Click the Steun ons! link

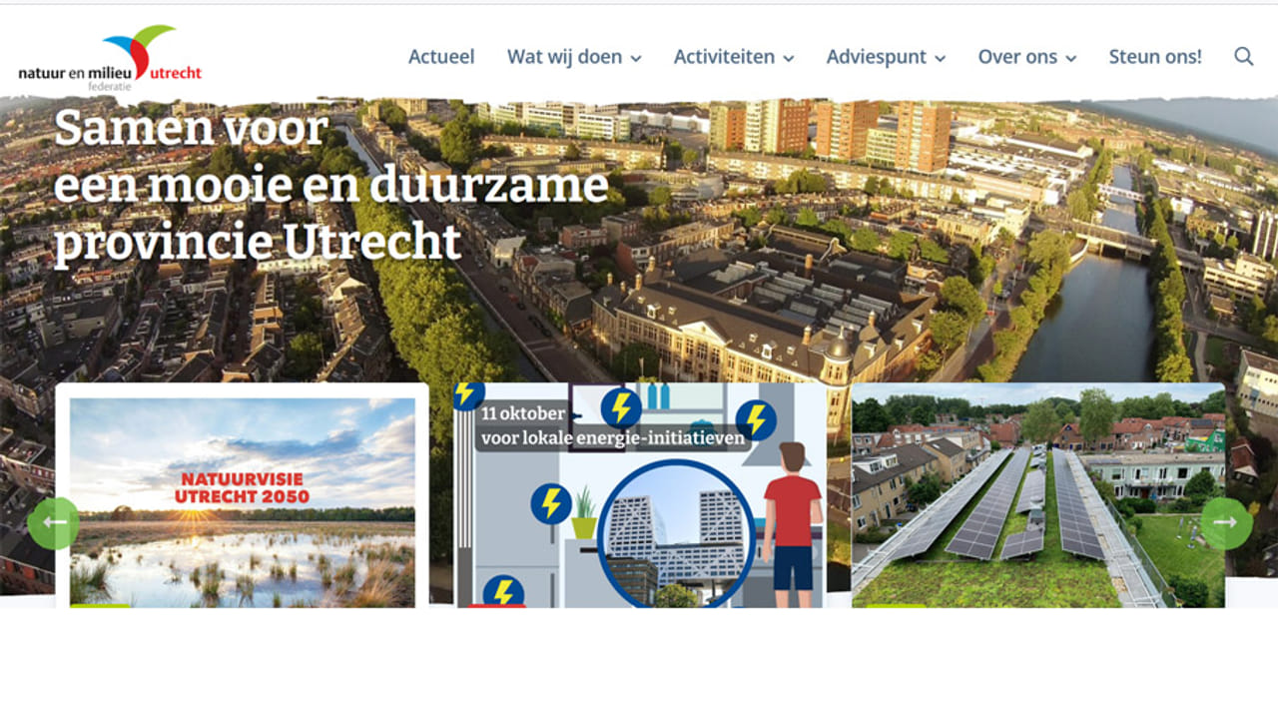point(1155,57)
